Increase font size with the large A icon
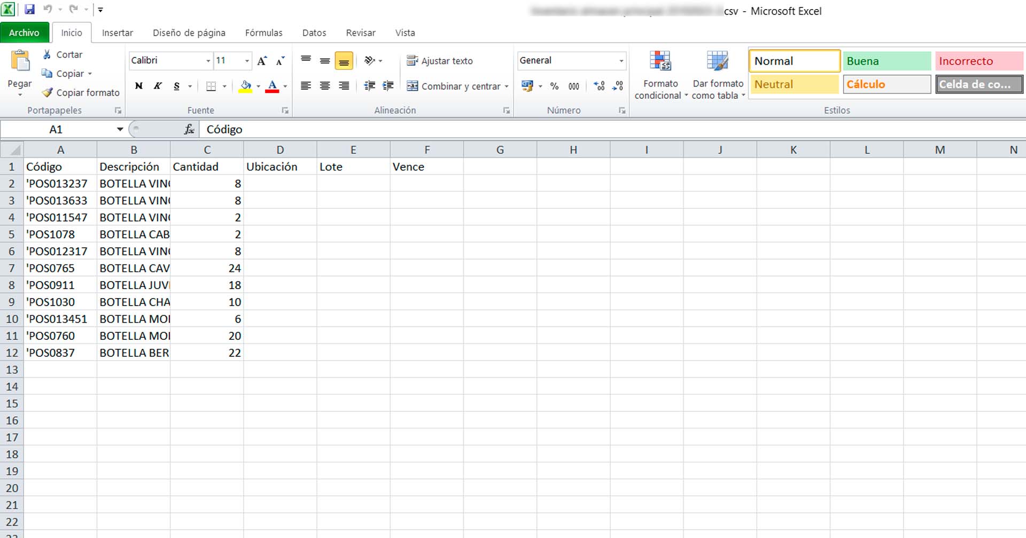Viewport: 1026px width, 538px height. 262,61
